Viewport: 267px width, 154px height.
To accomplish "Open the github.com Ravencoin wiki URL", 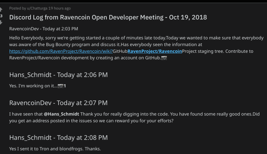I will click(x=61, y=51).
